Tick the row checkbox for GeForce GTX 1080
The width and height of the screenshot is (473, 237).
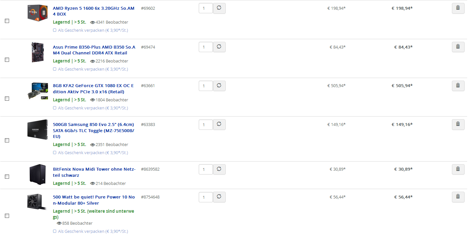click(7, 99)
